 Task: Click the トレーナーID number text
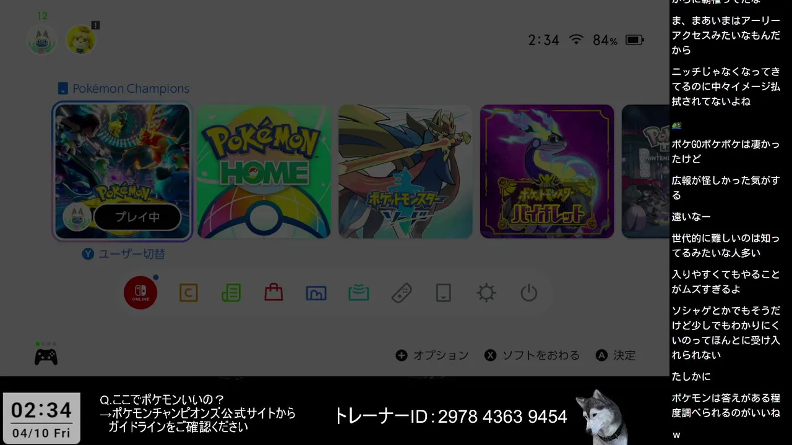click(450, 416)
